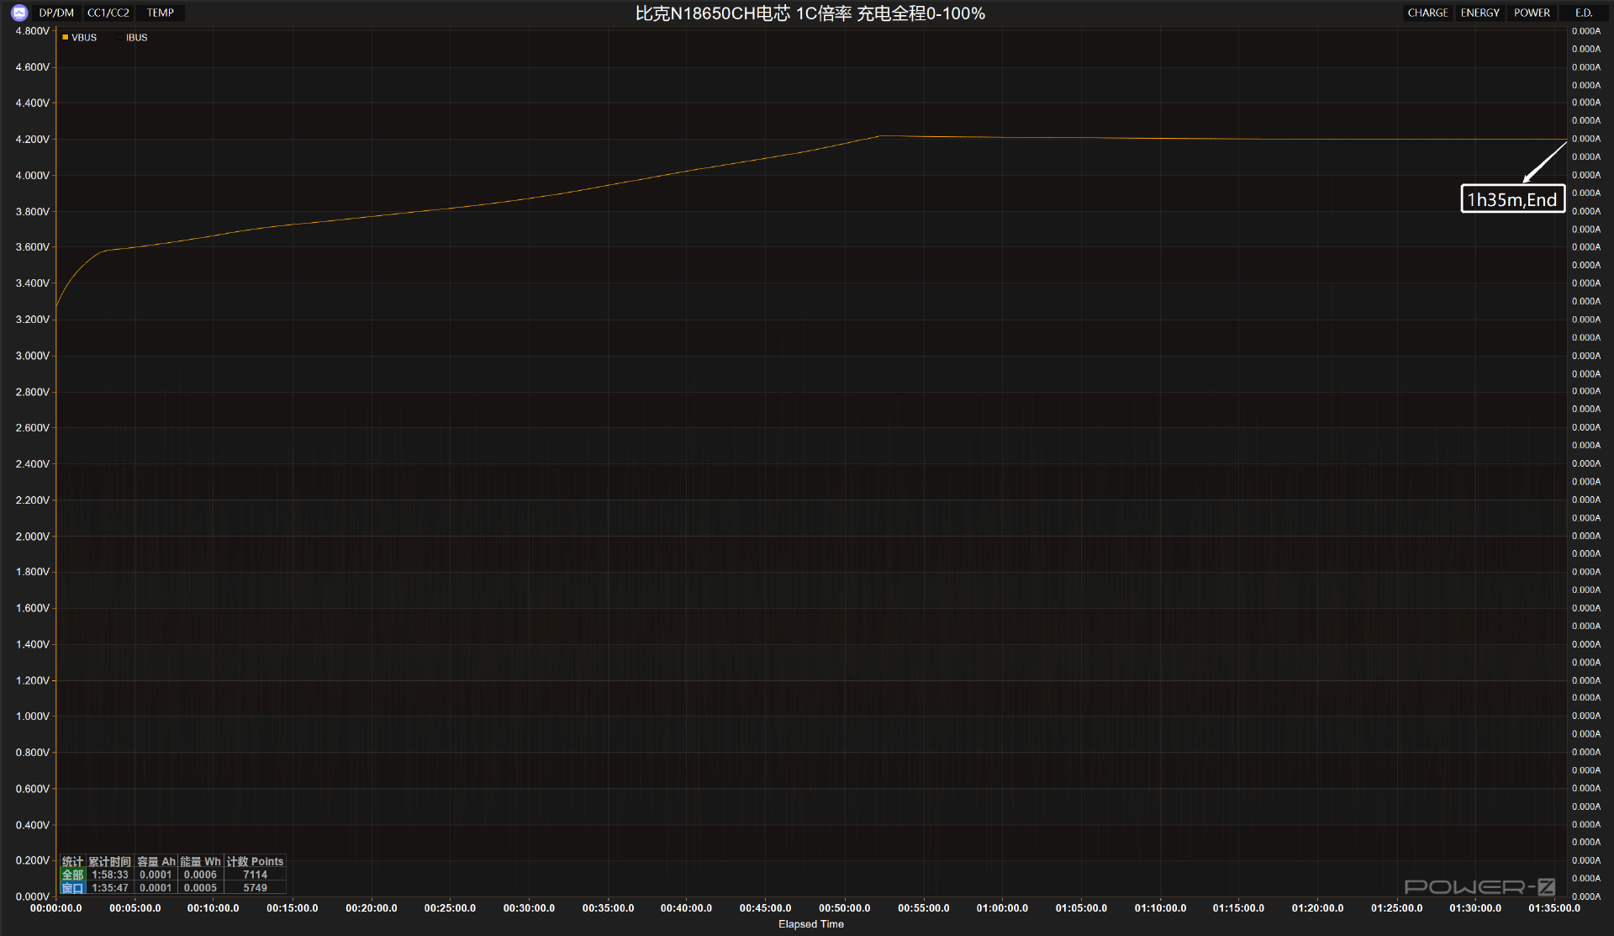Click the 累计时间 column header
Image resolution: width=1614 pixels, height=936 pixels.
110,862
